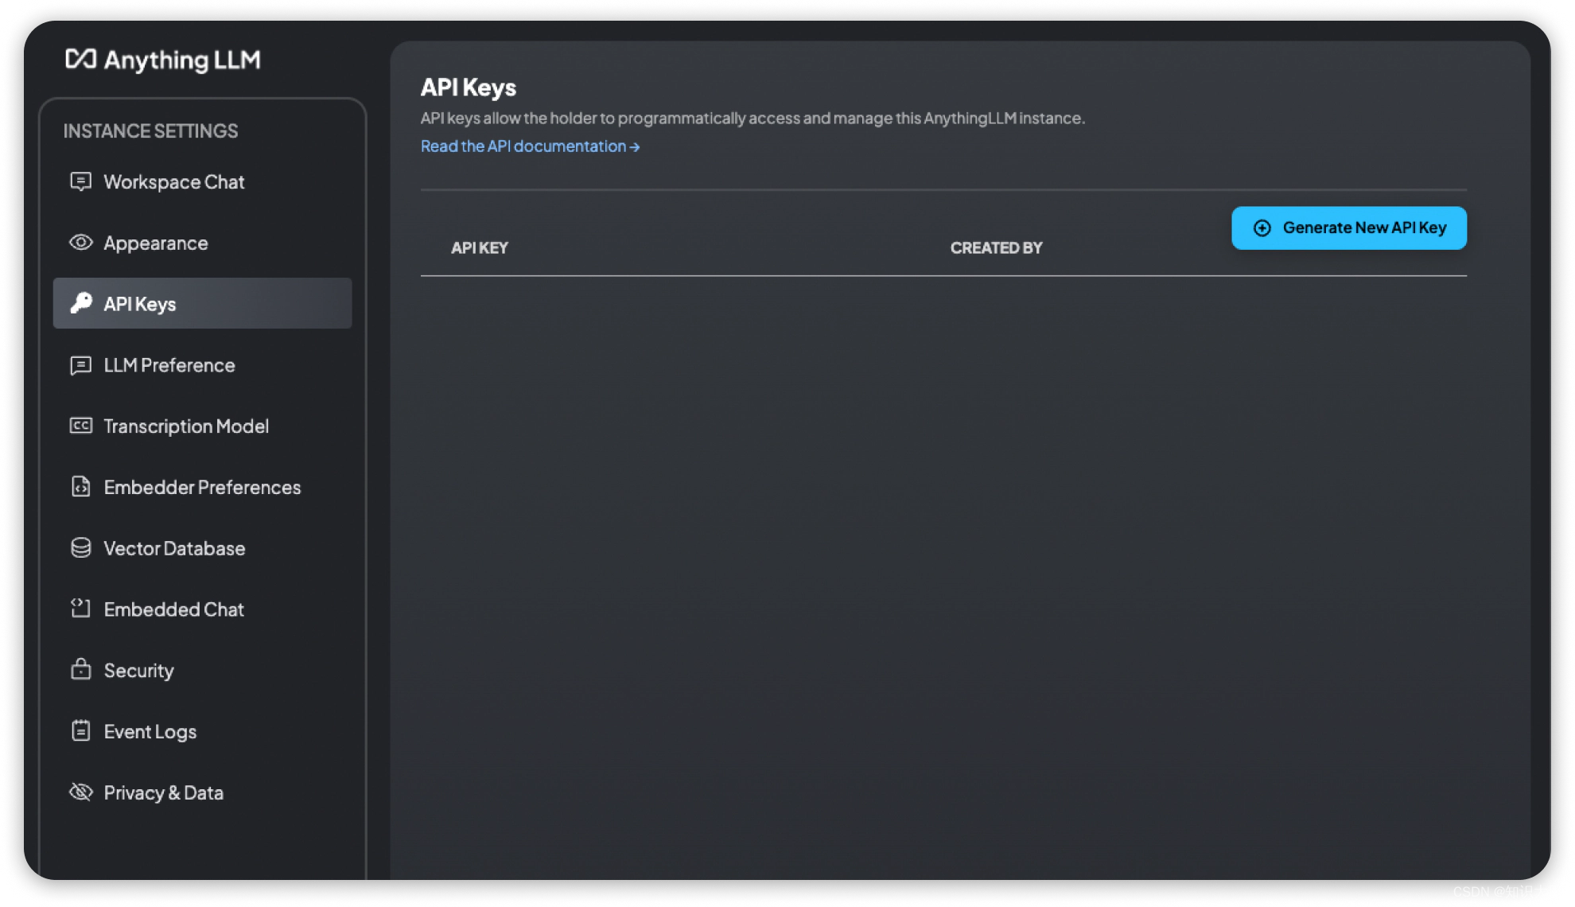Click the CREATED BY column header
The height and width of the screenshot is (907, 1575).
click(x=996, y=247)
